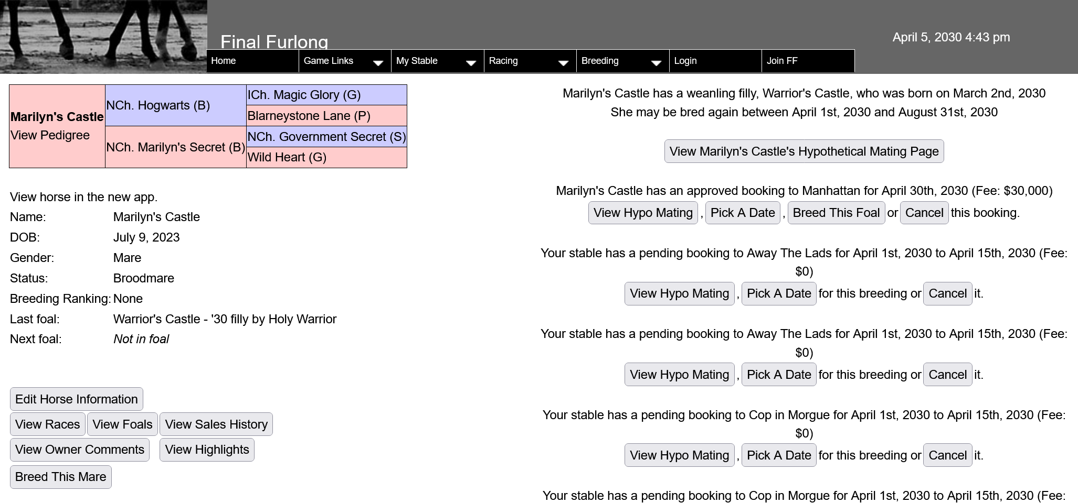Click Breed This Foal for Manhattan booking
The width and height of the screenshot is (1078, 503).
coord(836,213)
